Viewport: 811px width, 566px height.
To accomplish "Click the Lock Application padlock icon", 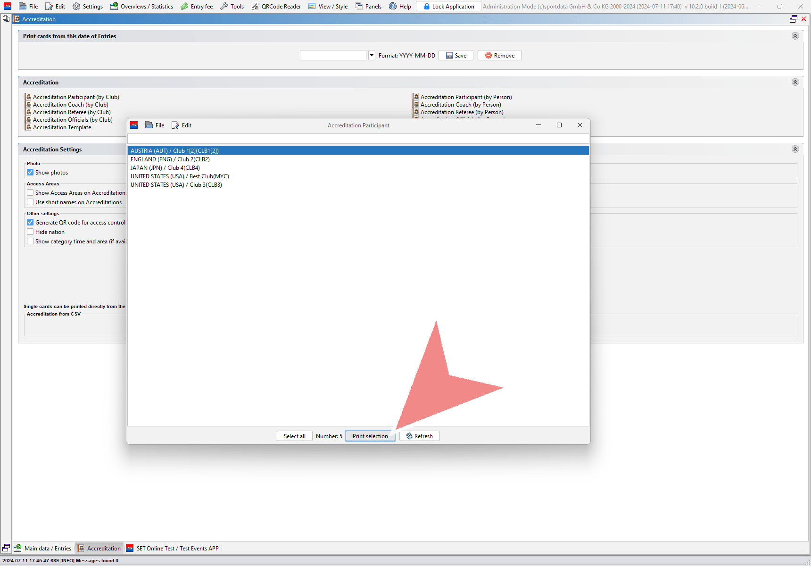I will point(427,6).
